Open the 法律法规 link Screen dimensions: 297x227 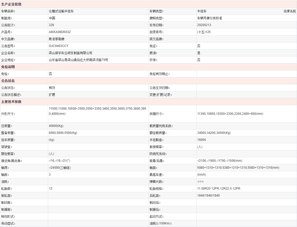point(289,11)
